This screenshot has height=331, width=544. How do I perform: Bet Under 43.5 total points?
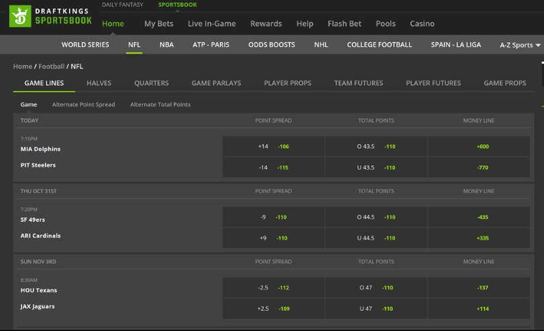(376, 167)
